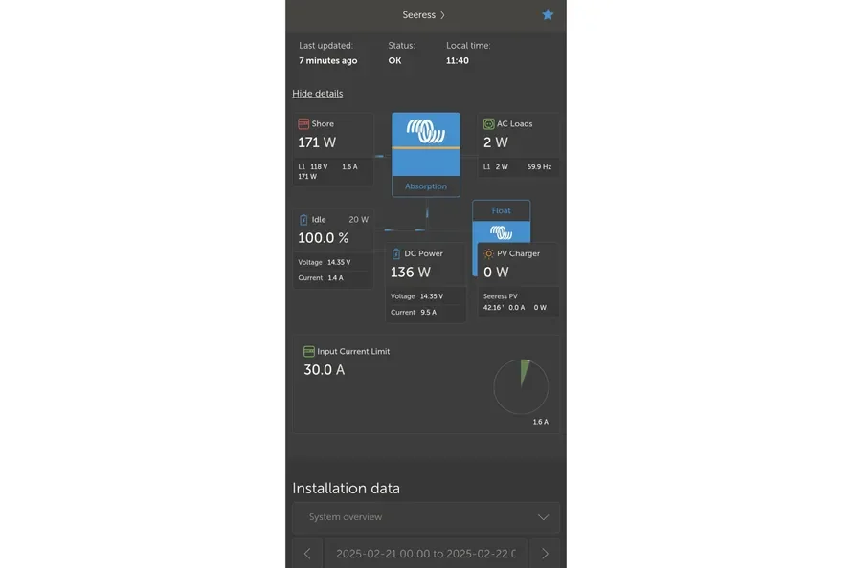The height and width of the screenshot is (568, 853).
Task: Click the battery icon beside Idle
Action: click(x=303, y=220)
